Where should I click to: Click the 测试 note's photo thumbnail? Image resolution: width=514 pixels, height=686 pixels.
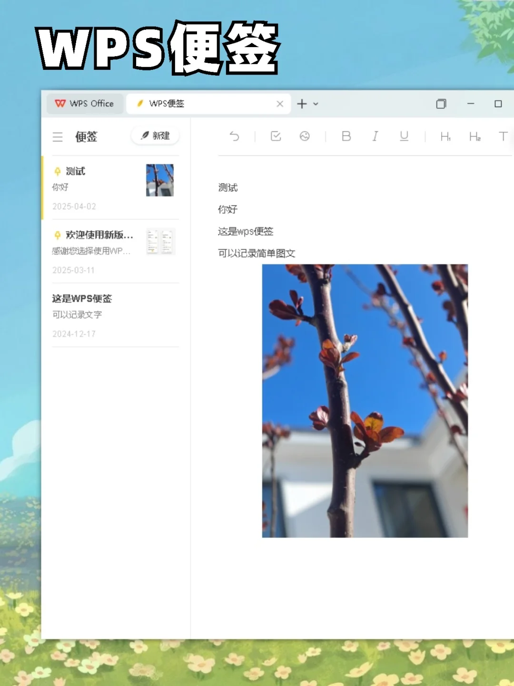pyautogui.click(x=160, y=180)
